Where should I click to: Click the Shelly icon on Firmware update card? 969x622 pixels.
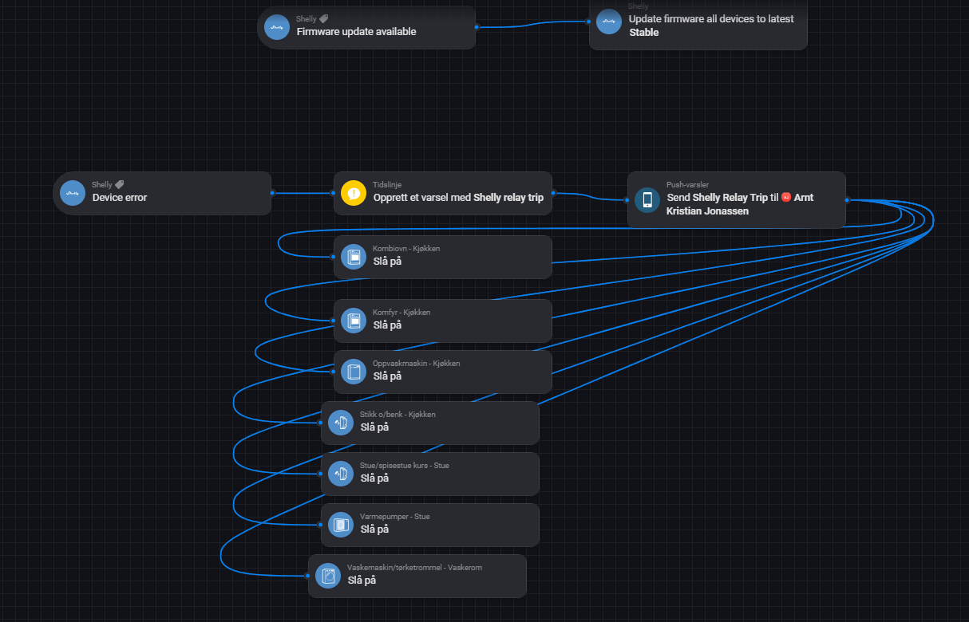[277, 27]
